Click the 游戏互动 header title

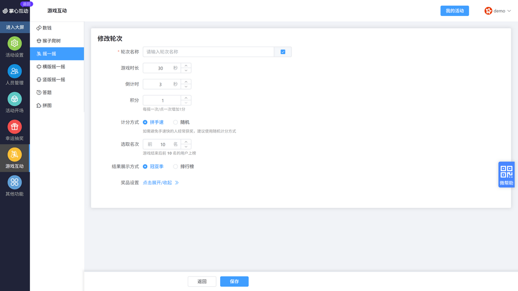pyautogui.click(x=57, y=11)
